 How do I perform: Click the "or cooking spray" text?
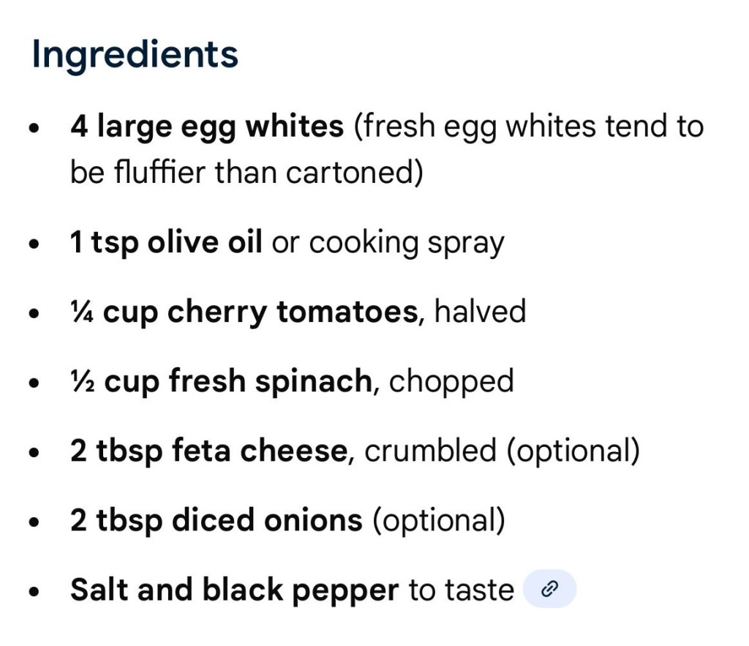(388, 243)
